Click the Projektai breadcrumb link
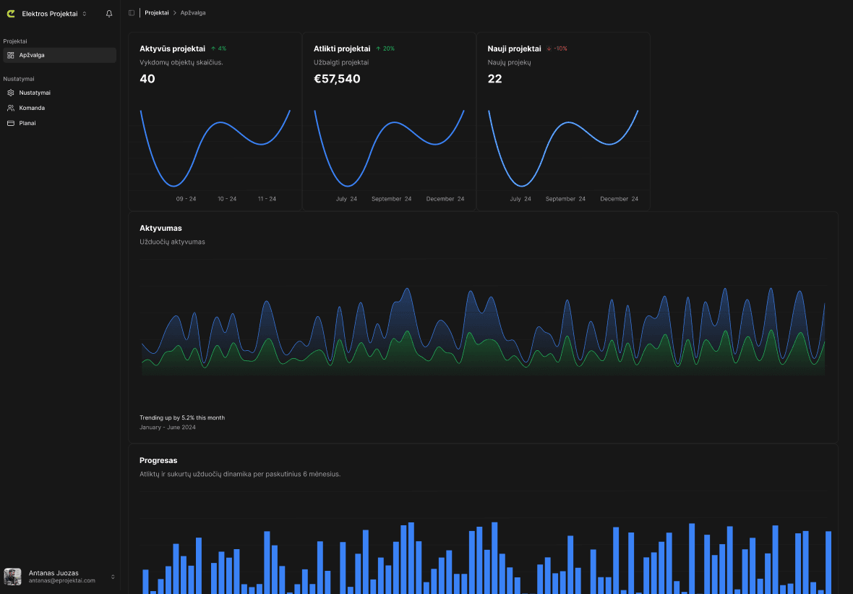The height and width of the screenshot is (594, 853). 156,13
